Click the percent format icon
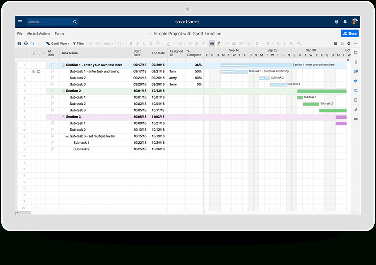The width and height of the screenshot is (376, 265). (x=278, y=43)
